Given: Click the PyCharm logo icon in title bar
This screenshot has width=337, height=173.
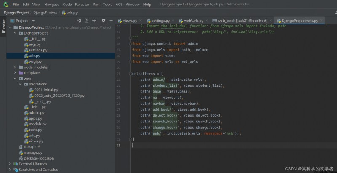Looking at the screenshot, I should 6,4.
